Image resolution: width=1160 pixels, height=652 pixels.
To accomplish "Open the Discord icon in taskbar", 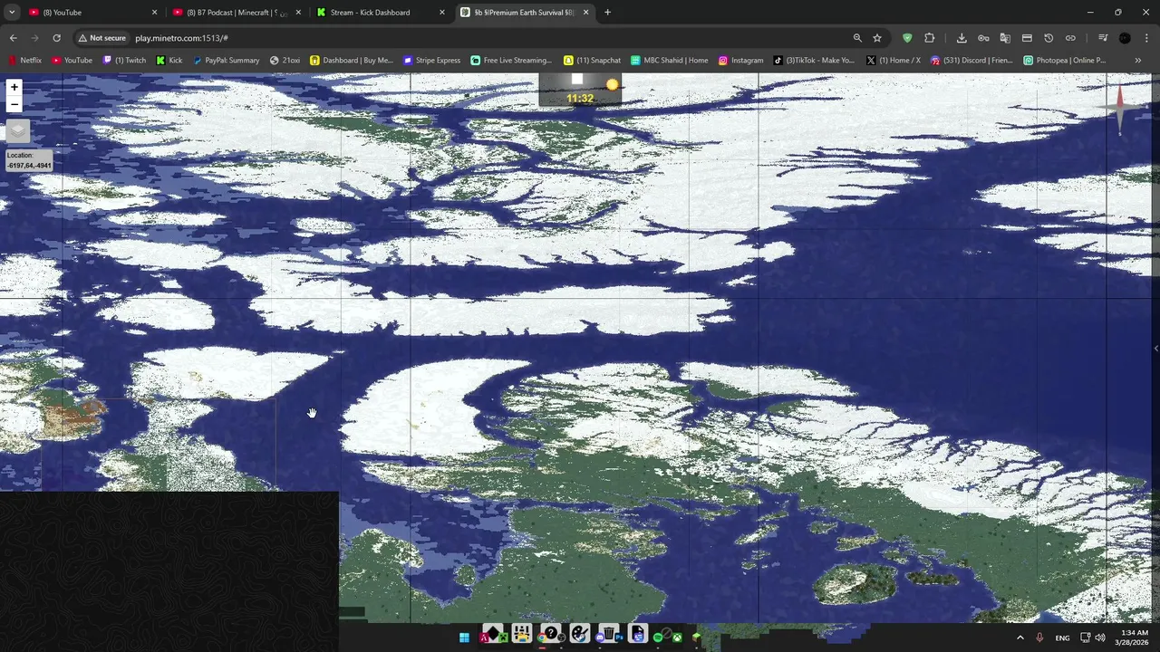I will coord(599,638).
